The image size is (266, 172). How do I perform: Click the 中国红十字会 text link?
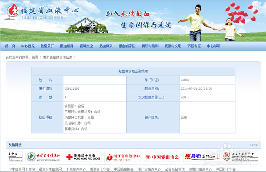coord(226,169)
